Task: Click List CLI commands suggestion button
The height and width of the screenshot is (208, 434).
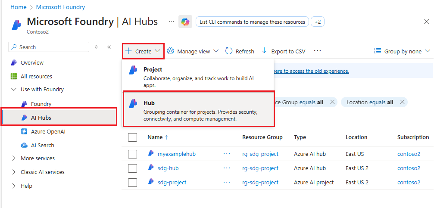Action: coord(252,22)
